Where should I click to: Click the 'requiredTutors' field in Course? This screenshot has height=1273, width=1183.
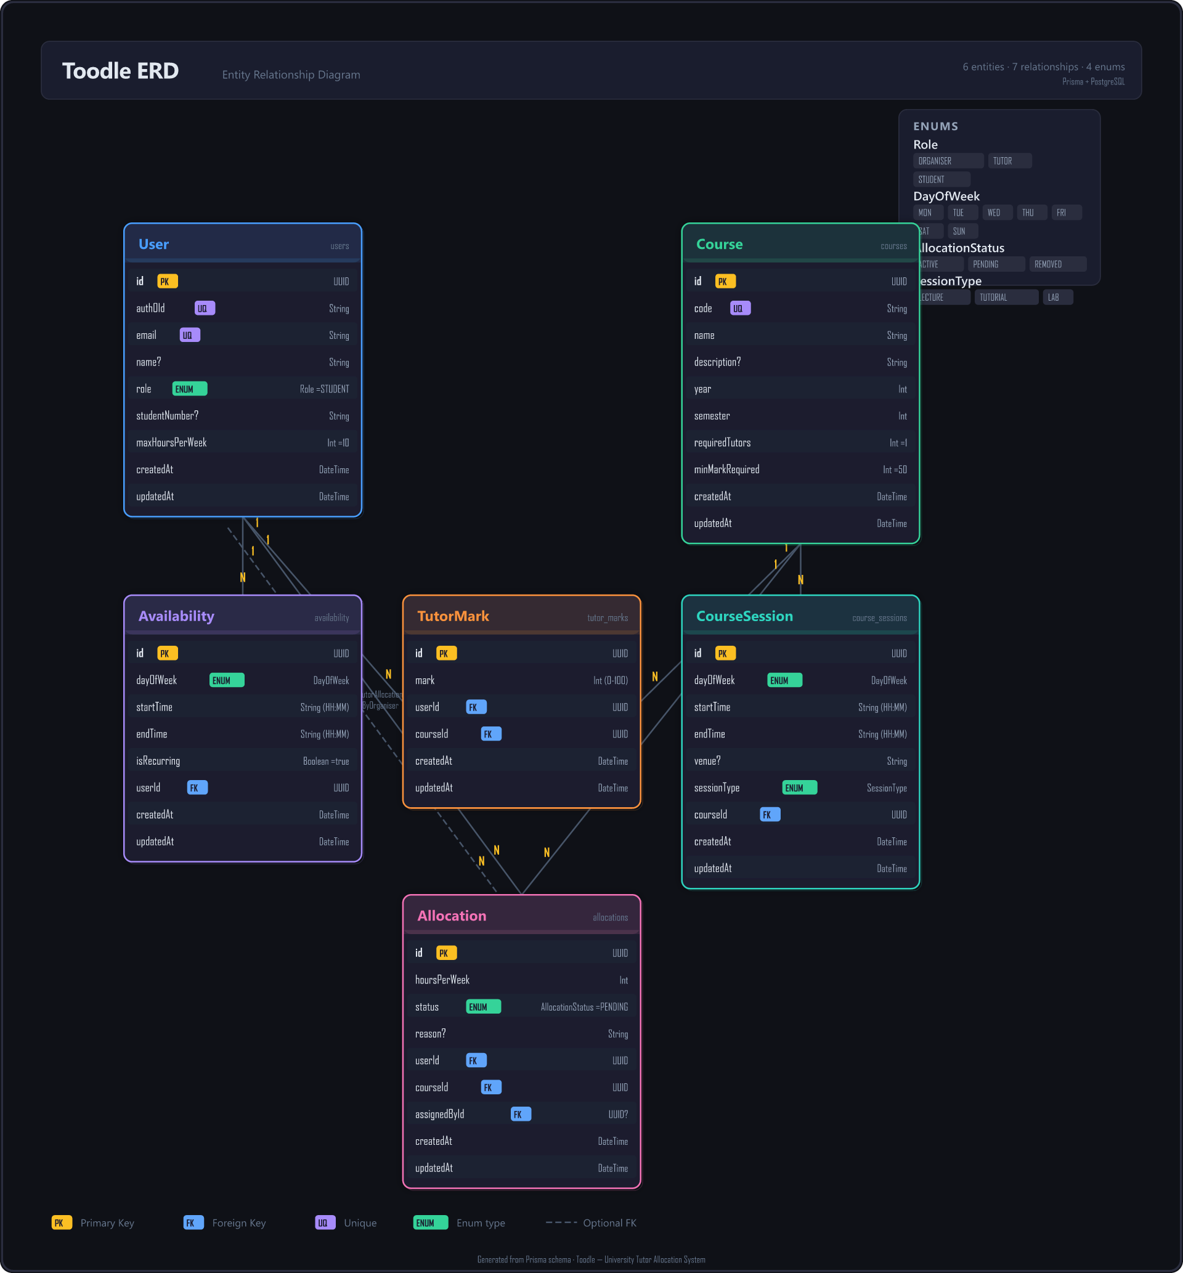click(x=722, y=443)
